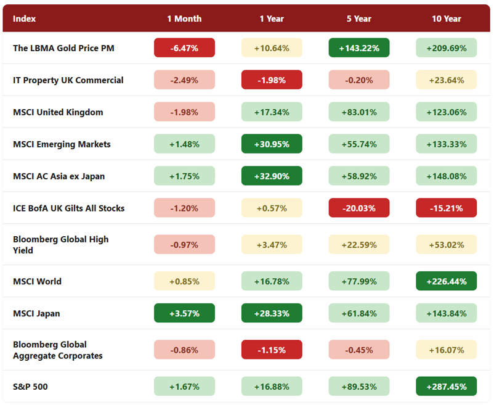The image size is (494, 407).
Task: Click the -6.47% red cell
Action: tap(184, 47)
